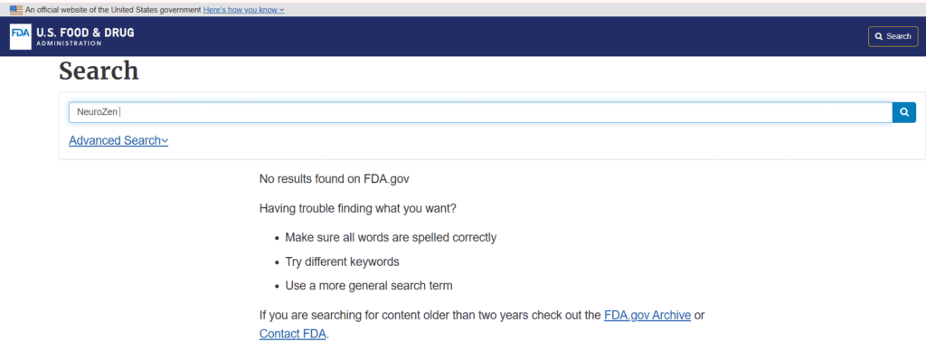926x342 pixels.
Task: Click "An official website" government banner text
Action: [113, 10]
